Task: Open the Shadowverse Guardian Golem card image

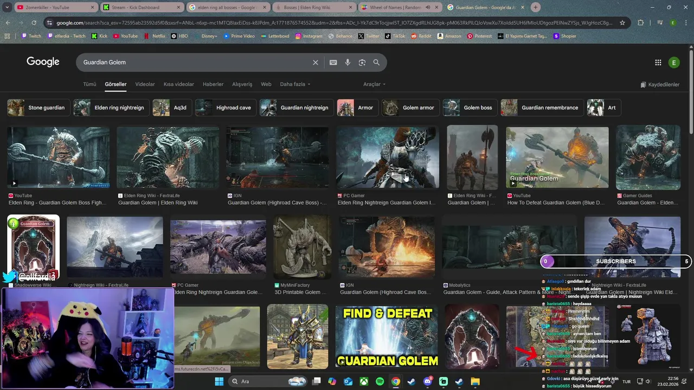Action: coord(33,247)
